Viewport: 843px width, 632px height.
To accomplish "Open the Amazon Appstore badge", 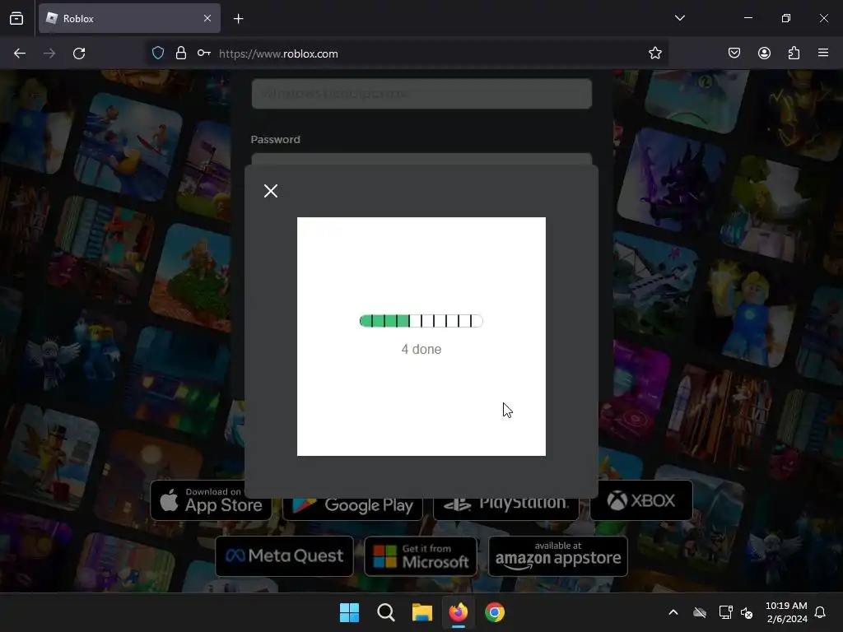I will point(558,556).
